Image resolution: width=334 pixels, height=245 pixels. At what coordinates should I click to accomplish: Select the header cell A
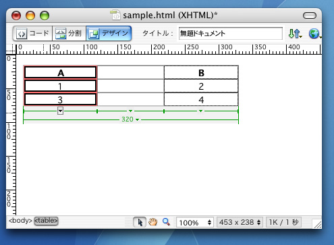(x=60, y=73)
